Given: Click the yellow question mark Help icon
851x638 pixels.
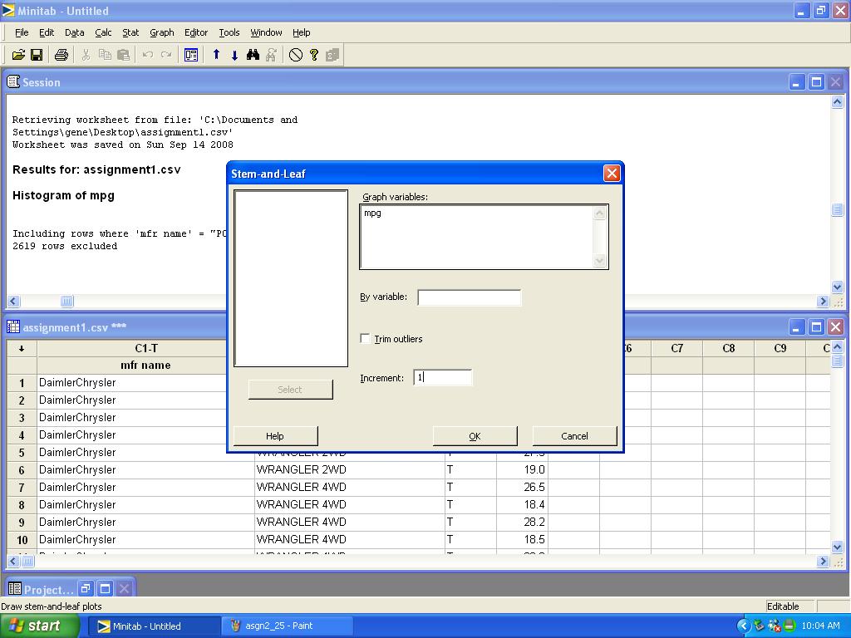Looking at the screenshot, I should tap(314, 55).
